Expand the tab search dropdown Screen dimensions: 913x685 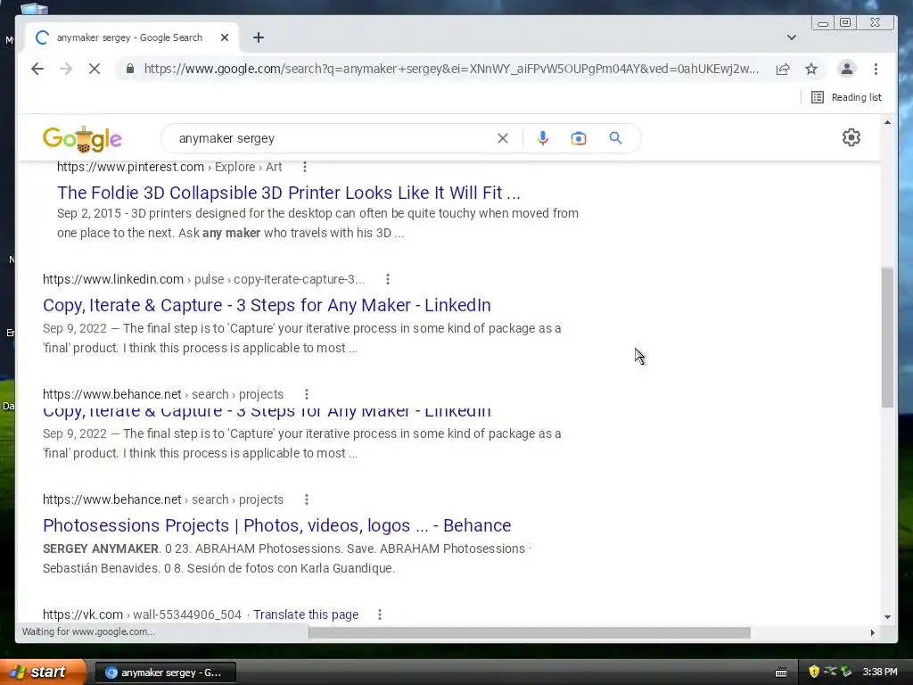(x=792, y=37)
